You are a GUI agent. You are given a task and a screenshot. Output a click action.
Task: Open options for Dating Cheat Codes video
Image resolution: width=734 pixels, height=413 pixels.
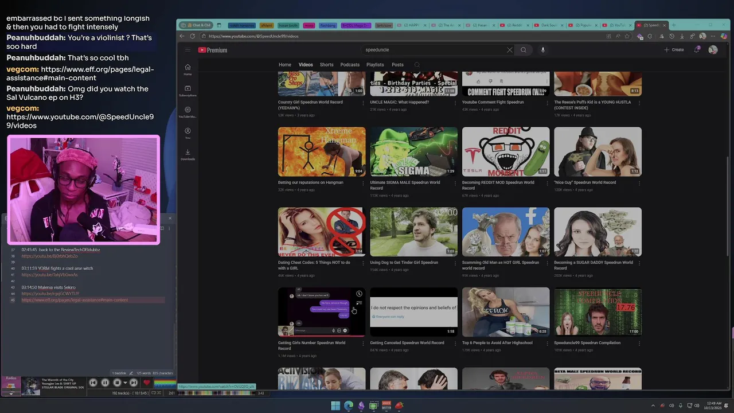point(363,263)
